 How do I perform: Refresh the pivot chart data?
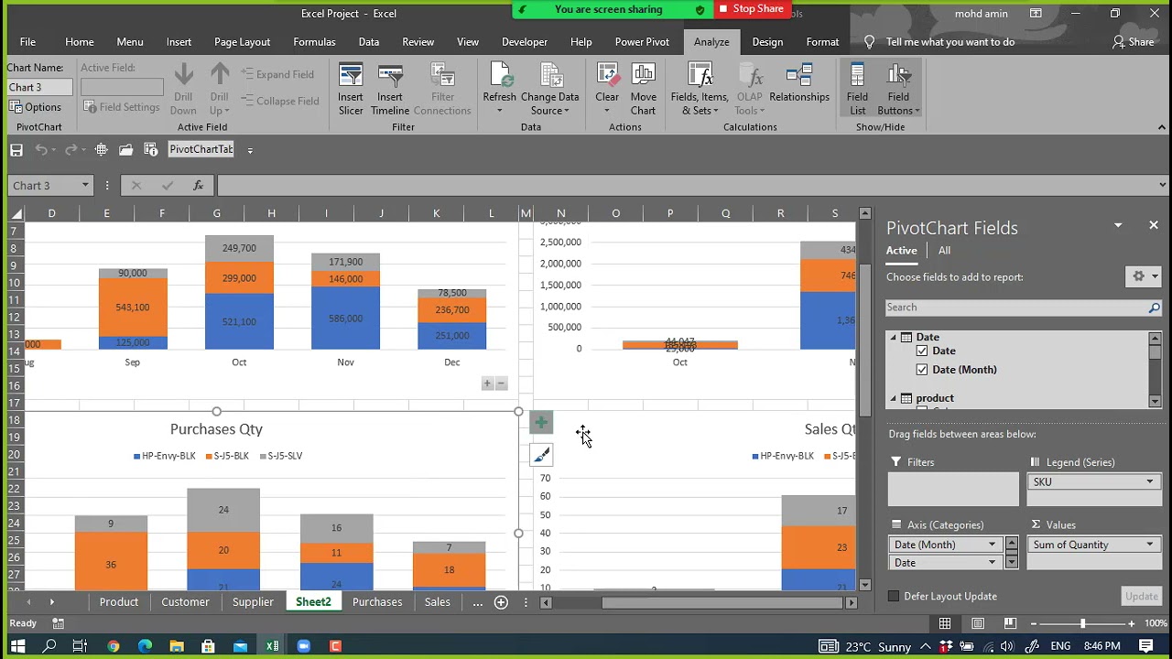(499, 89)
